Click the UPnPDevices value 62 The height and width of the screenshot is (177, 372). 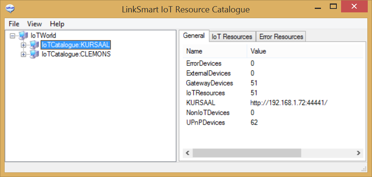point(254,123)
